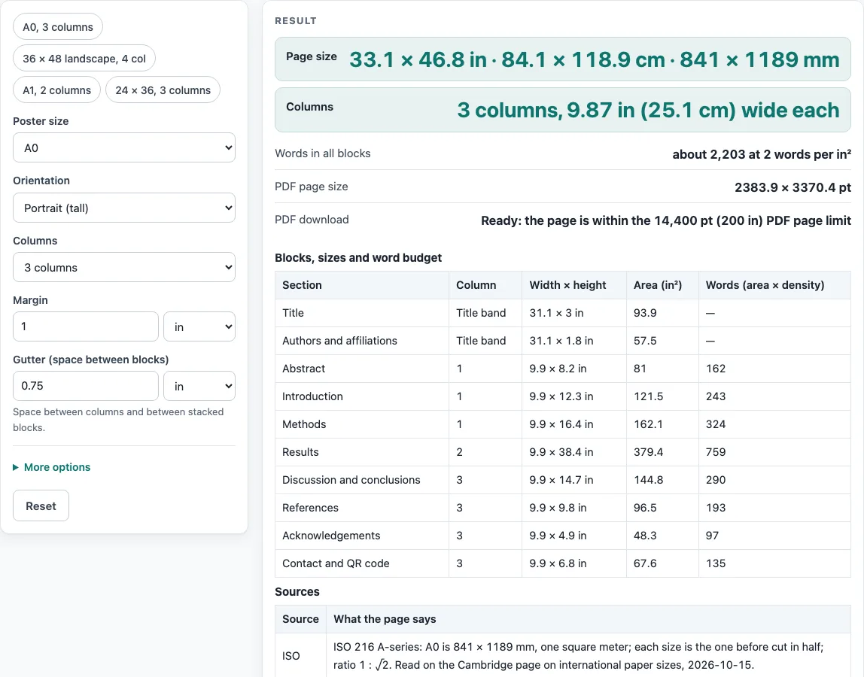
Task: Click the Columns result banner
Action: 563,110
